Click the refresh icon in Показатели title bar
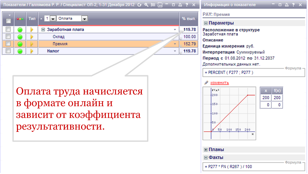The height and width of the screenshot is (174, 308). point(139,5)
